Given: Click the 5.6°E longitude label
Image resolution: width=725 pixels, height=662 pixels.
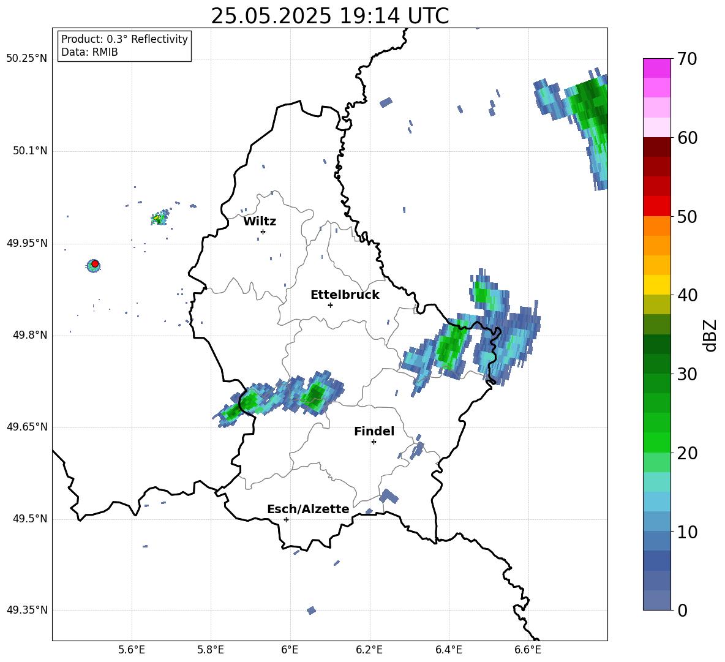Looking at the screenshot, I should [132, 650].
